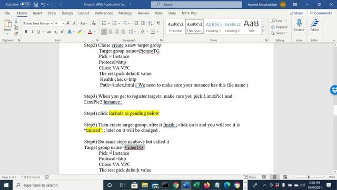The height and width of the screenshot is (190, 337).
Task: Open the File tab
Action: (7, 13)
